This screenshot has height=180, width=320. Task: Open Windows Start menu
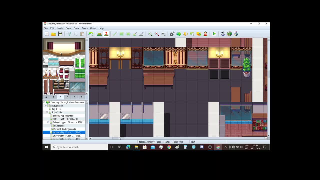tap(46, 147)
